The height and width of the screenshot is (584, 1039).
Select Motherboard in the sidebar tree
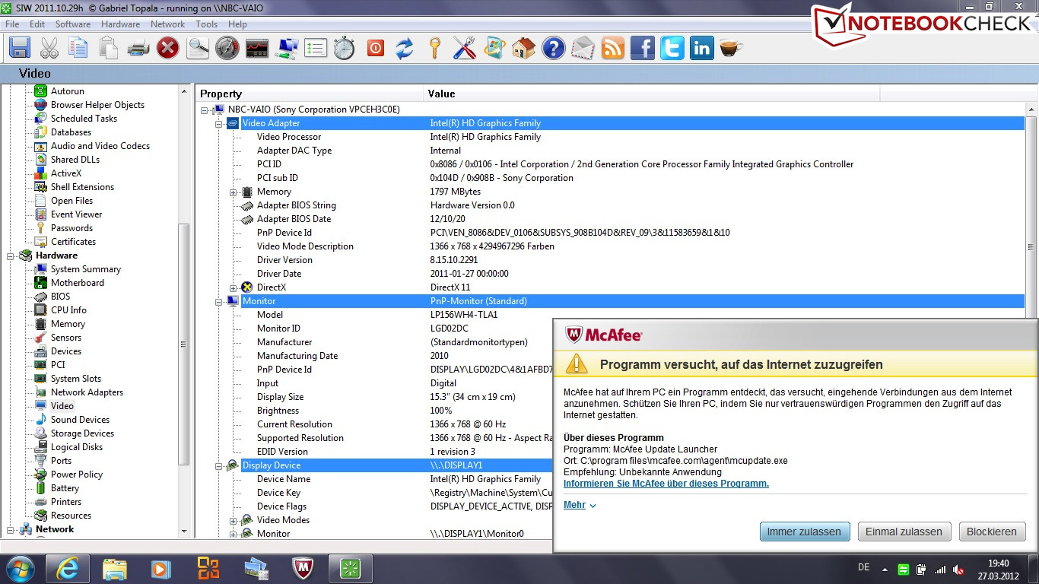coord(78,283)
